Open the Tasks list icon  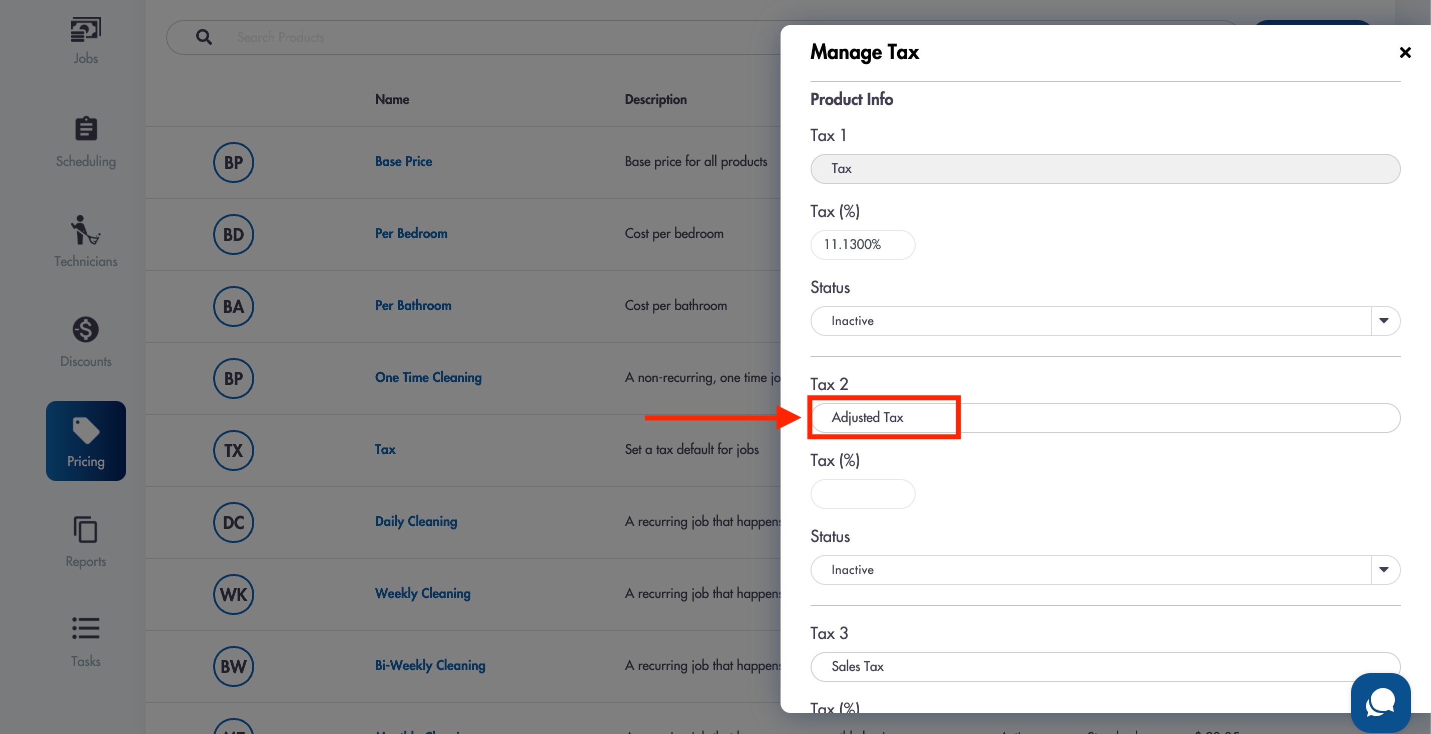click(x=86, y=628)
